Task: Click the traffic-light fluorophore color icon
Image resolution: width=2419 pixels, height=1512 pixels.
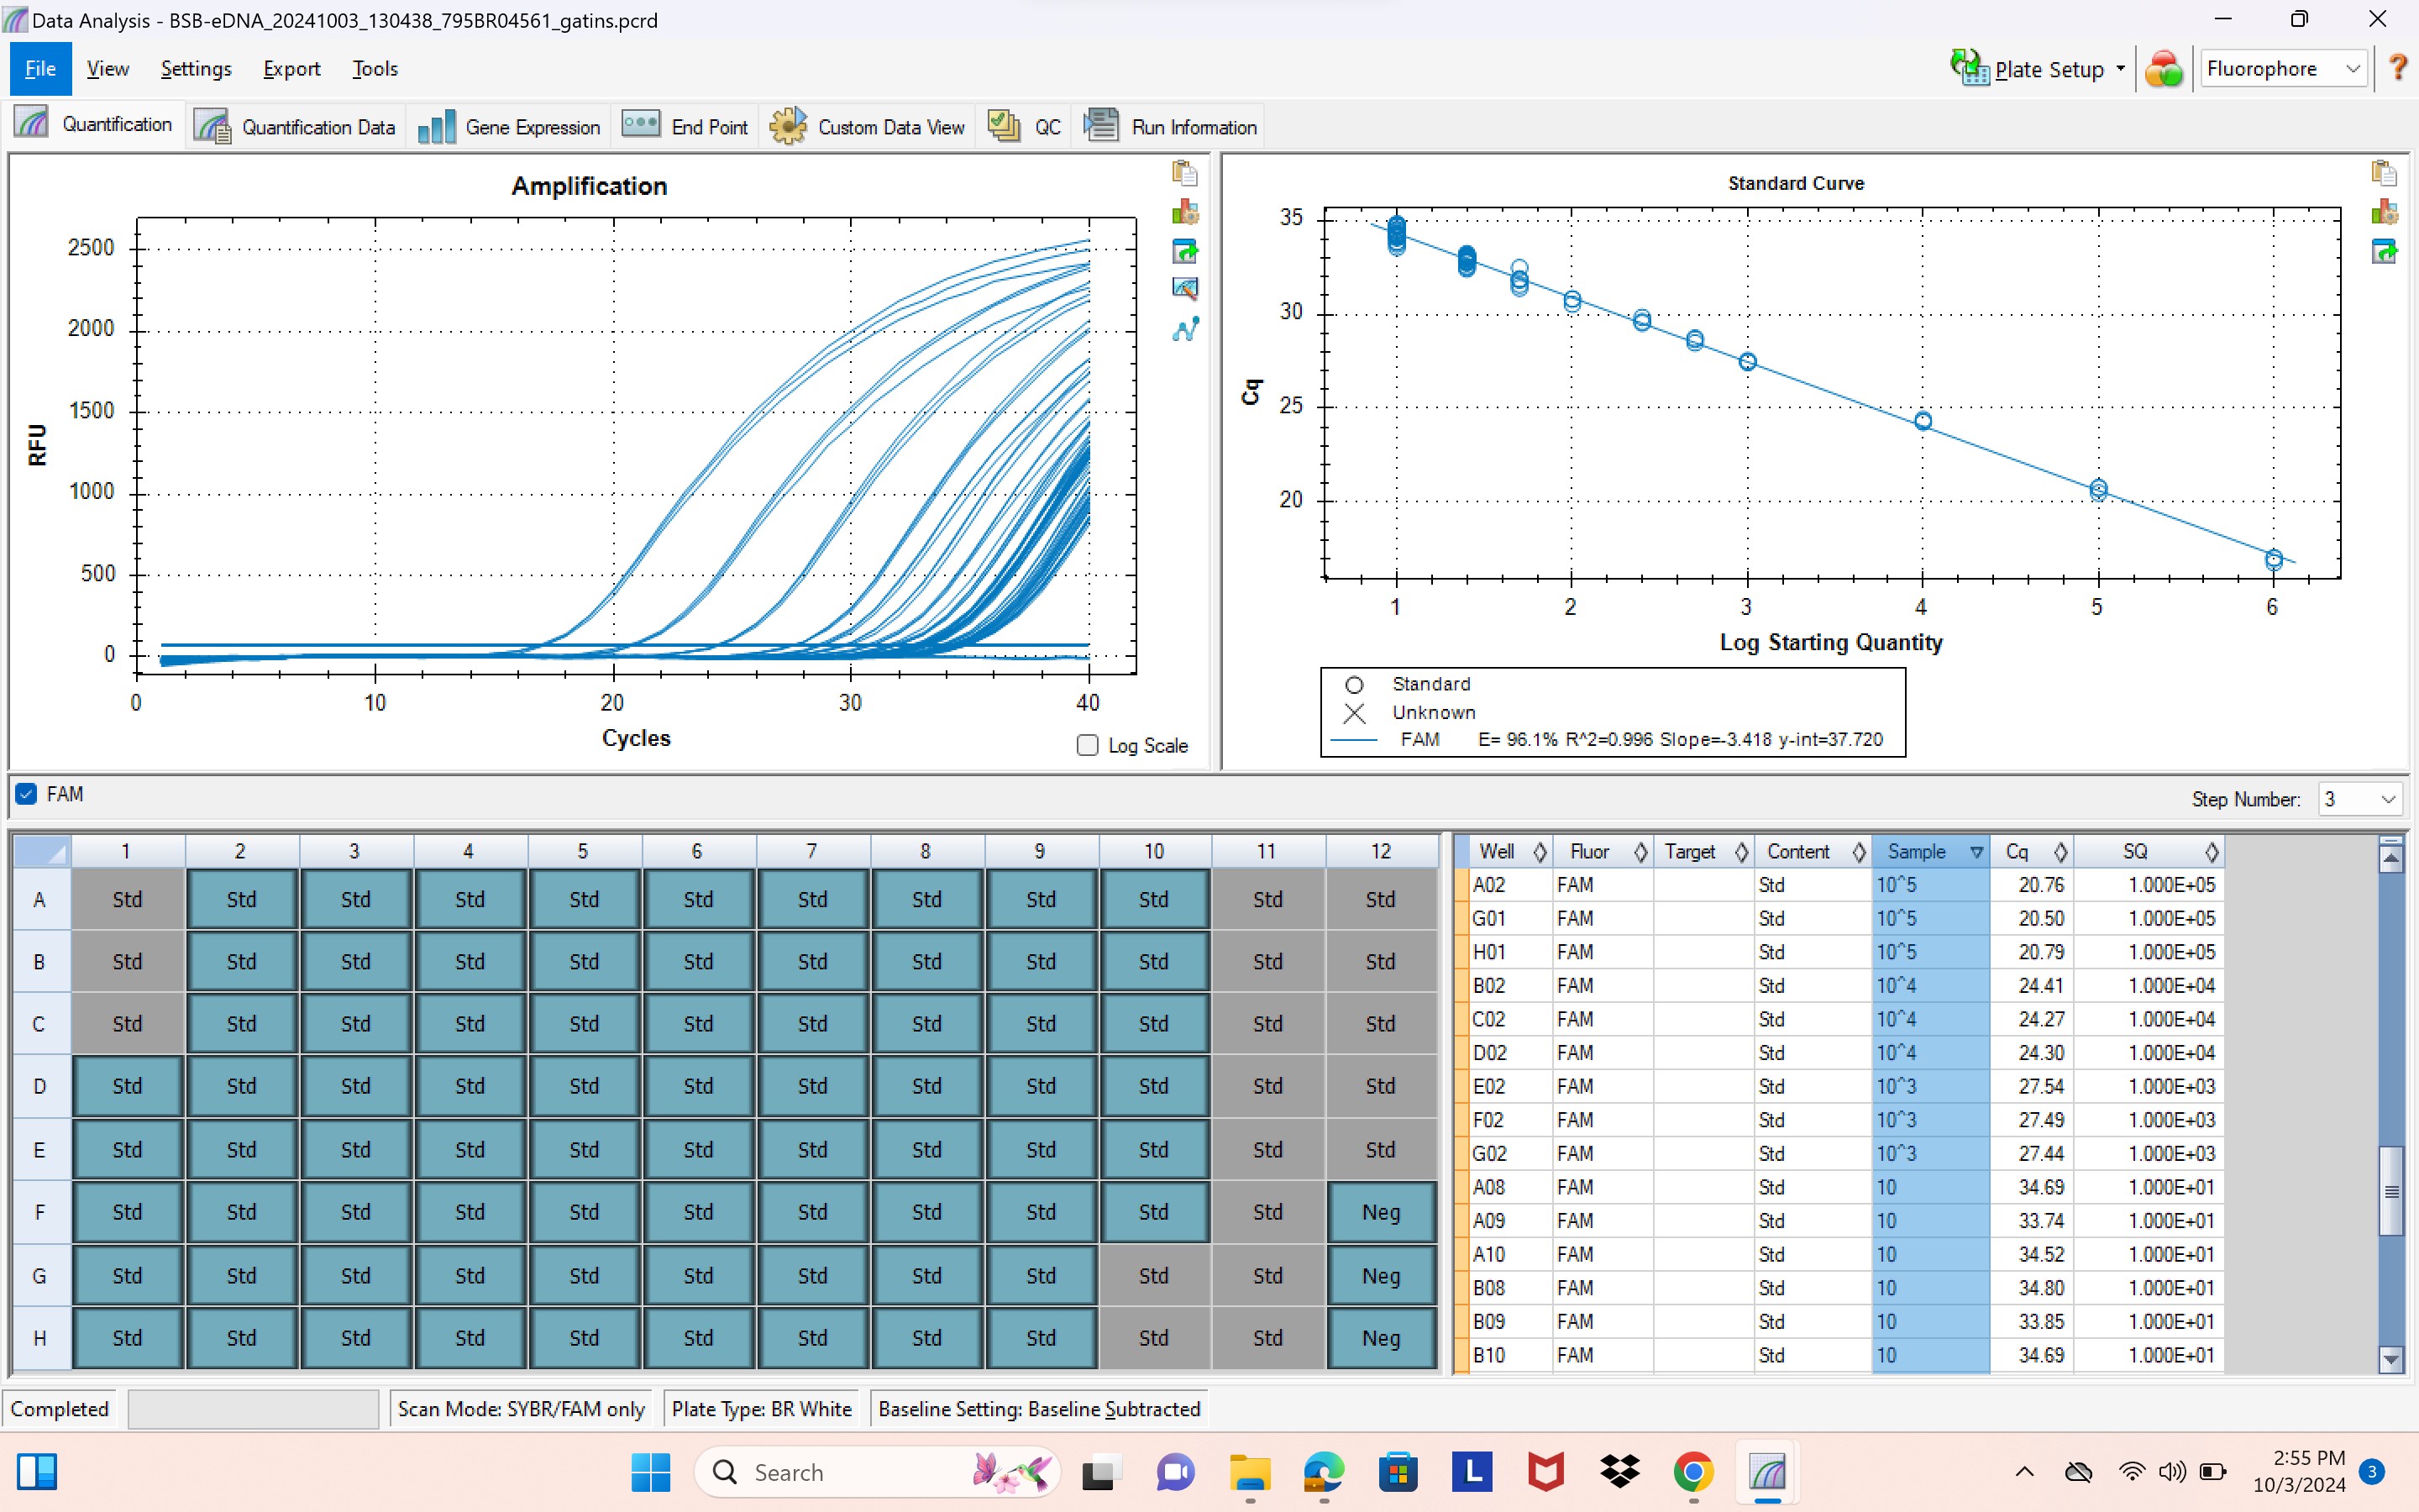Action: [x=2165, y=69]
